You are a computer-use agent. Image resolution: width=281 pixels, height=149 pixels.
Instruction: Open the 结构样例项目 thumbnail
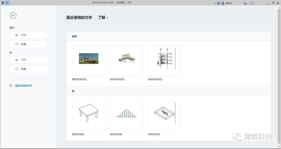[x=126, y=61]
